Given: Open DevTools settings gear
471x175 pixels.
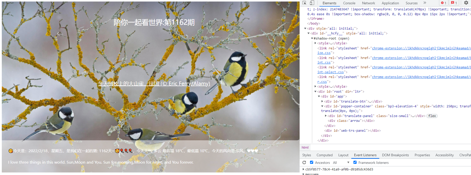Looking at the screenshot, I should 466,3.
